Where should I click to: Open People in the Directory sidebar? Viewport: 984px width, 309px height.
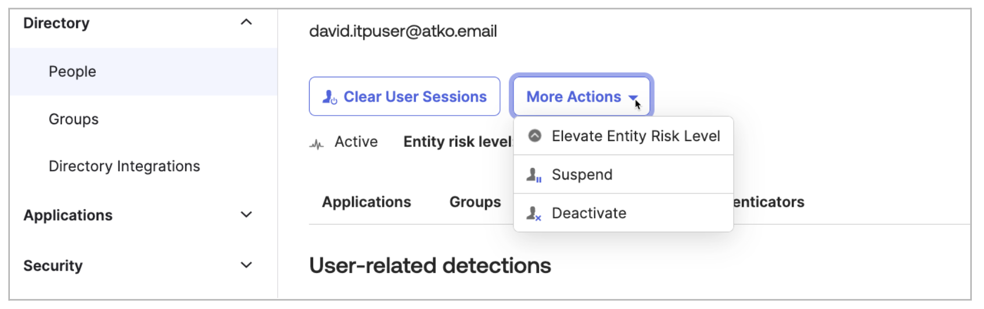(73, 71)
